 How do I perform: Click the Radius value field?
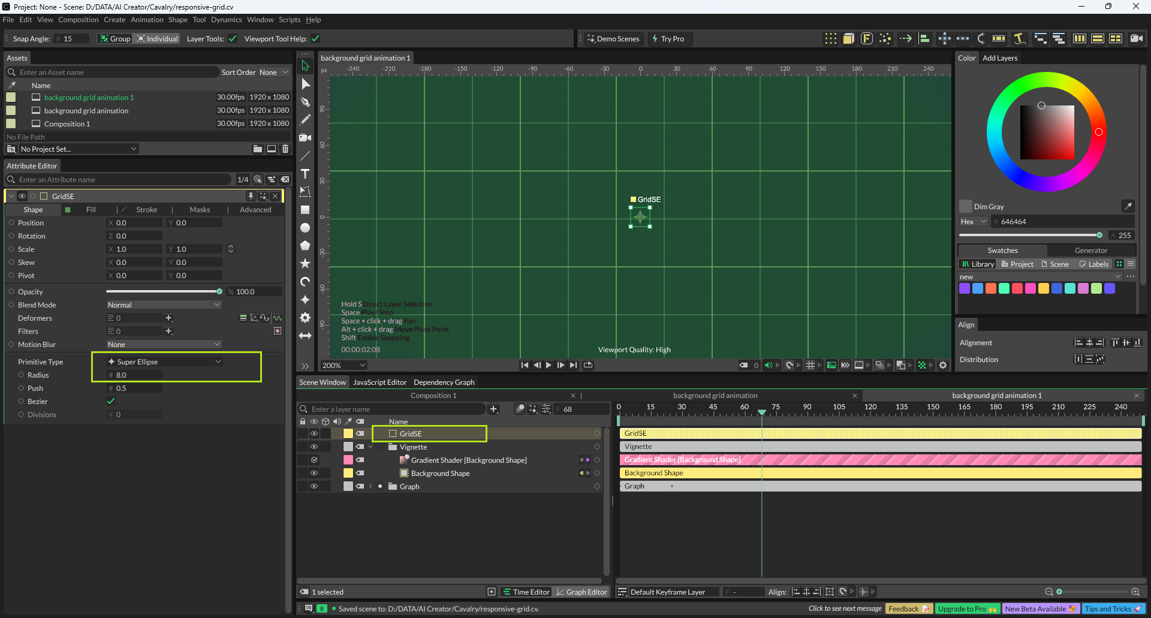(x=135, y=375)
